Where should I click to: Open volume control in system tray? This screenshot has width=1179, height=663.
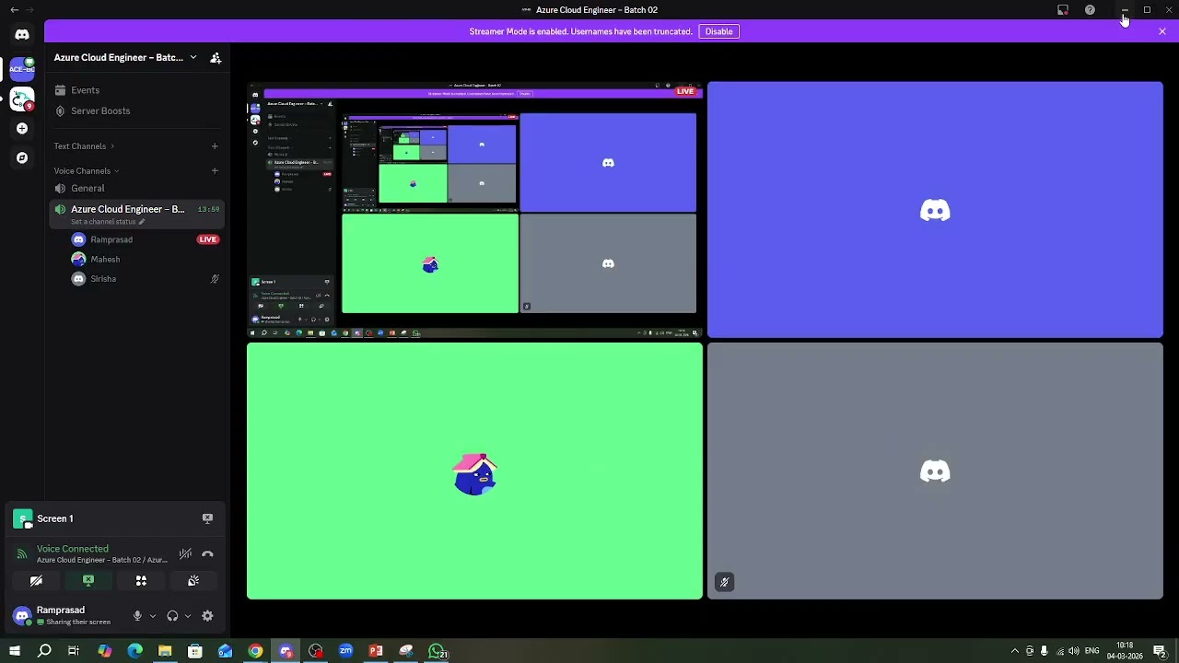tap(1074, 651)
